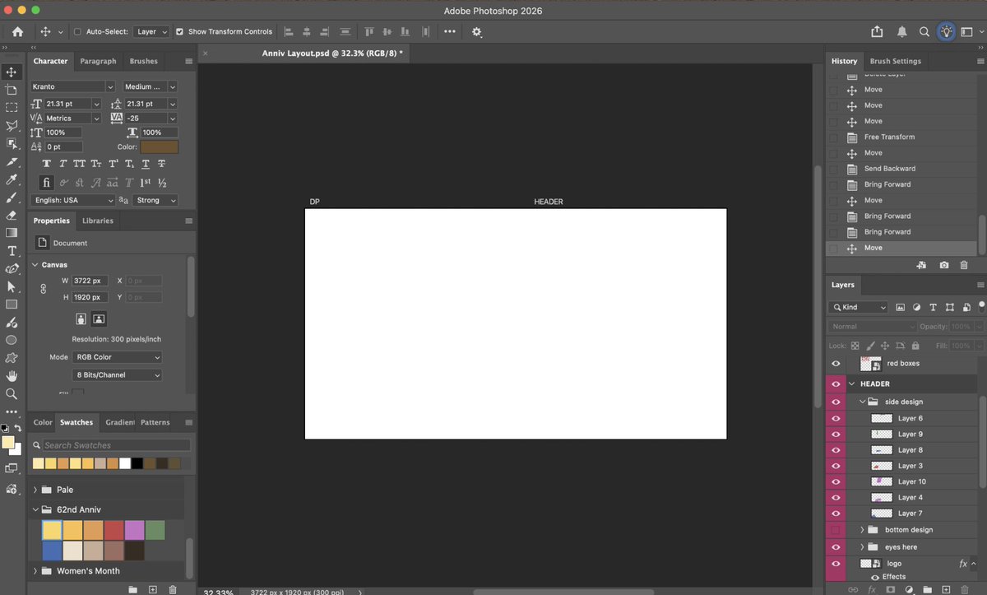The image size is (987, 595).
Task: Open the Auto-Select Layer dropdown
Action: tap(151, 32)
